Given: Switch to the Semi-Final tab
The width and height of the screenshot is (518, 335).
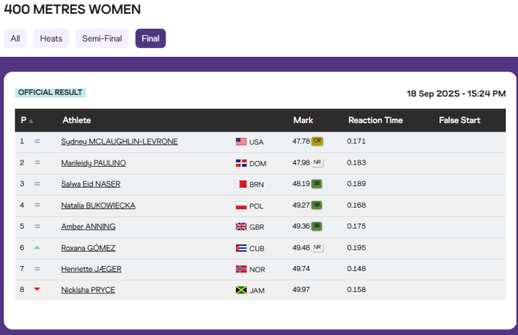Looking at the screenshot, I should point(102,38).
